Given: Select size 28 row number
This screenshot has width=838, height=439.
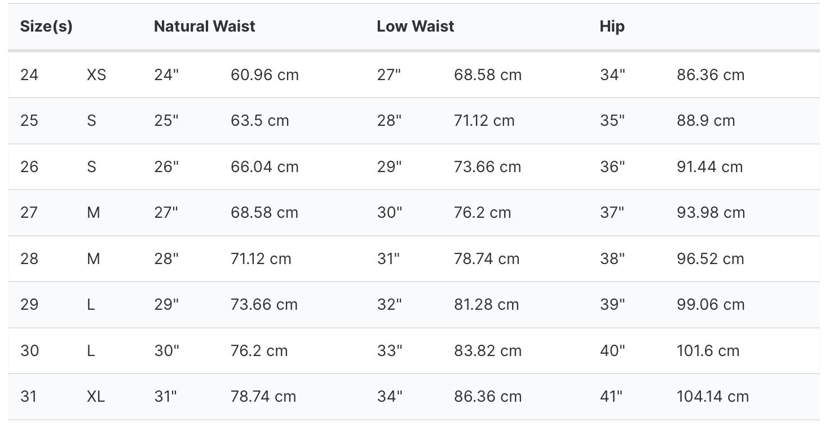Looking at the screenshot, I should click(29, 258).
